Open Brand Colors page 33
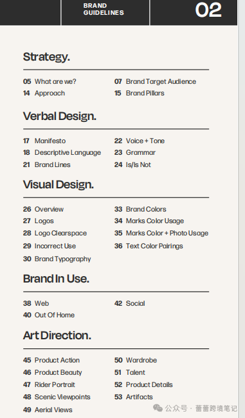Screen dimensions: 245x418 pyautogui.click(x=140, y=209)
